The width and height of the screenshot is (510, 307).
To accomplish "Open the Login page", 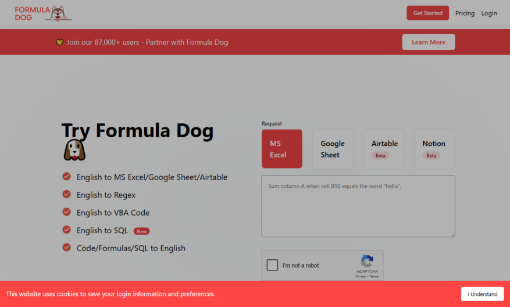I will tap(489, 13).
